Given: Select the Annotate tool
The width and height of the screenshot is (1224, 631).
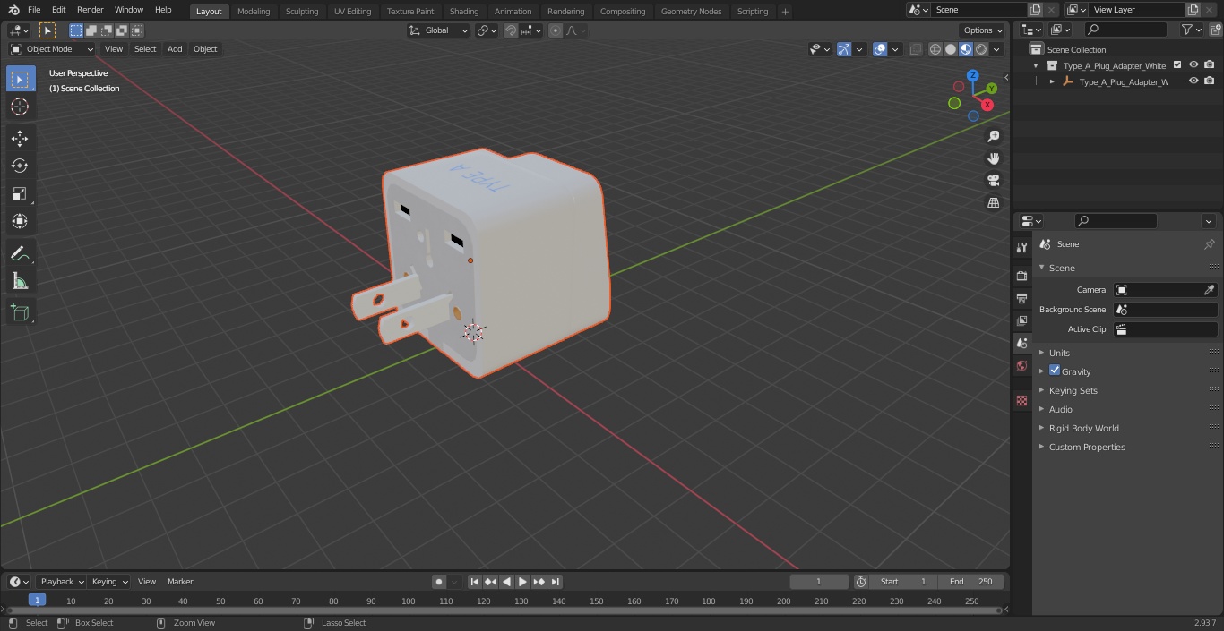Looking at the screenshot, I should tap(20, 253).
